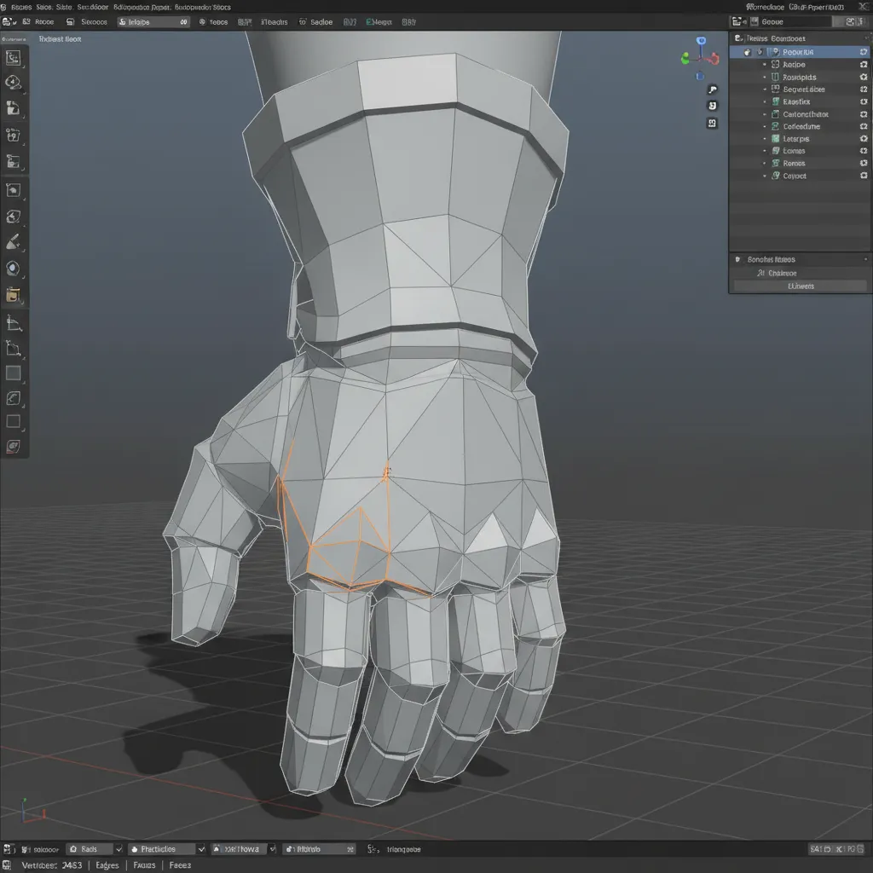Hide the selected top object in the outliner

tap(863, 51)
